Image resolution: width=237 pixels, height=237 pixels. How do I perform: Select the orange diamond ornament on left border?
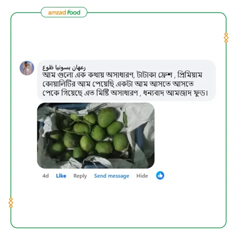pyautogui.click(x=11, y=203)
